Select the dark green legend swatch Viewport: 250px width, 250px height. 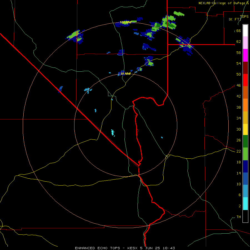point(245,141)
